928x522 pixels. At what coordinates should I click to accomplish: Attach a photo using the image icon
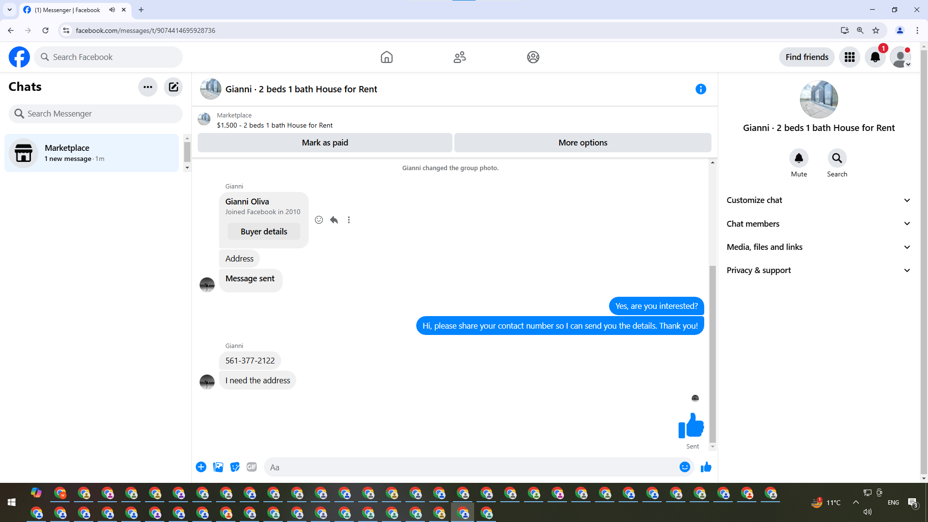[x=218, y=467]
